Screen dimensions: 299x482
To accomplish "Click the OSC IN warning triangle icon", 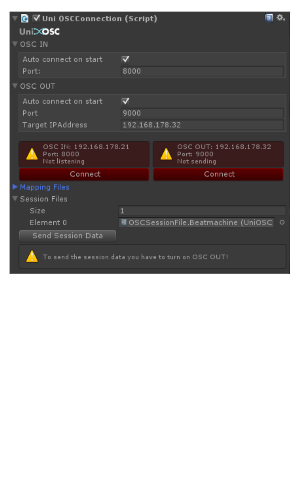I will pyautogui.click(x=32, y=154).
